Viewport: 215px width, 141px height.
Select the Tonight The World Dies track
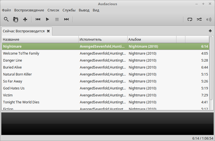[106, 102]
